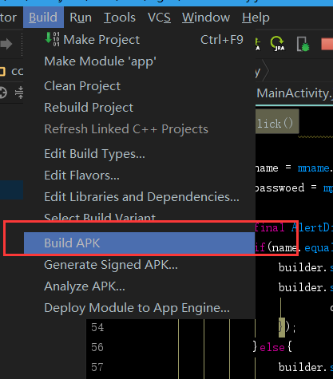Open the Help menu

pos(256,18)
